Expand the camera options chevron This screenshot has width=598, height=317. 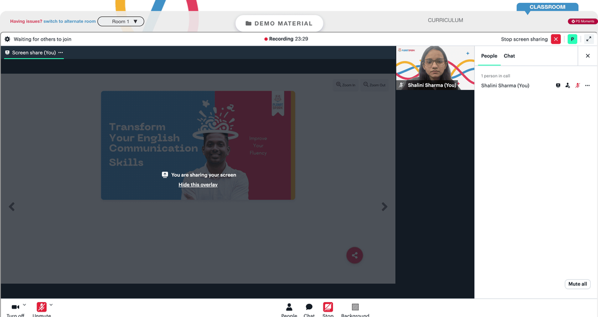25,305
